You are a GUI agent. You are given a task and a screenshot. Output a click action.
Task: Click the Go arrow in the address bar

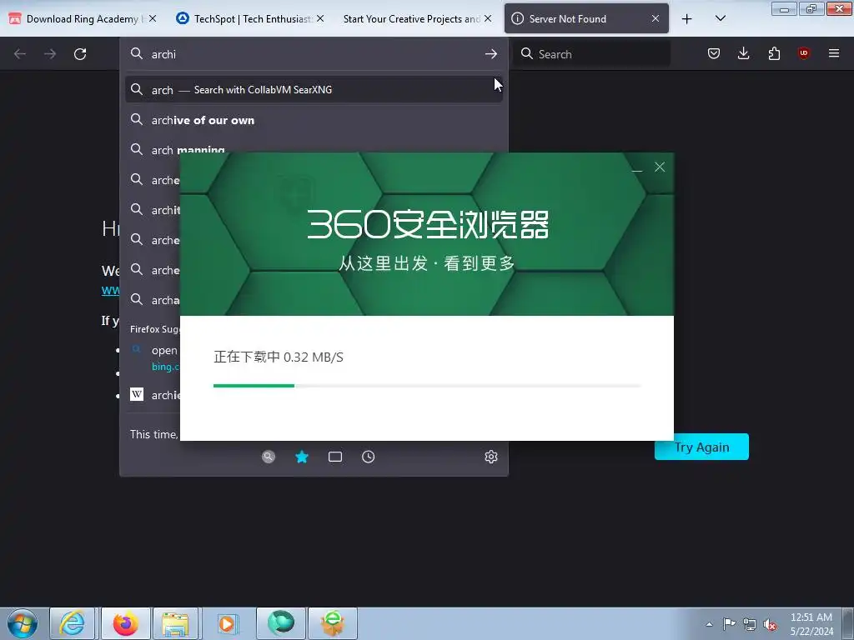pos(490,54)
